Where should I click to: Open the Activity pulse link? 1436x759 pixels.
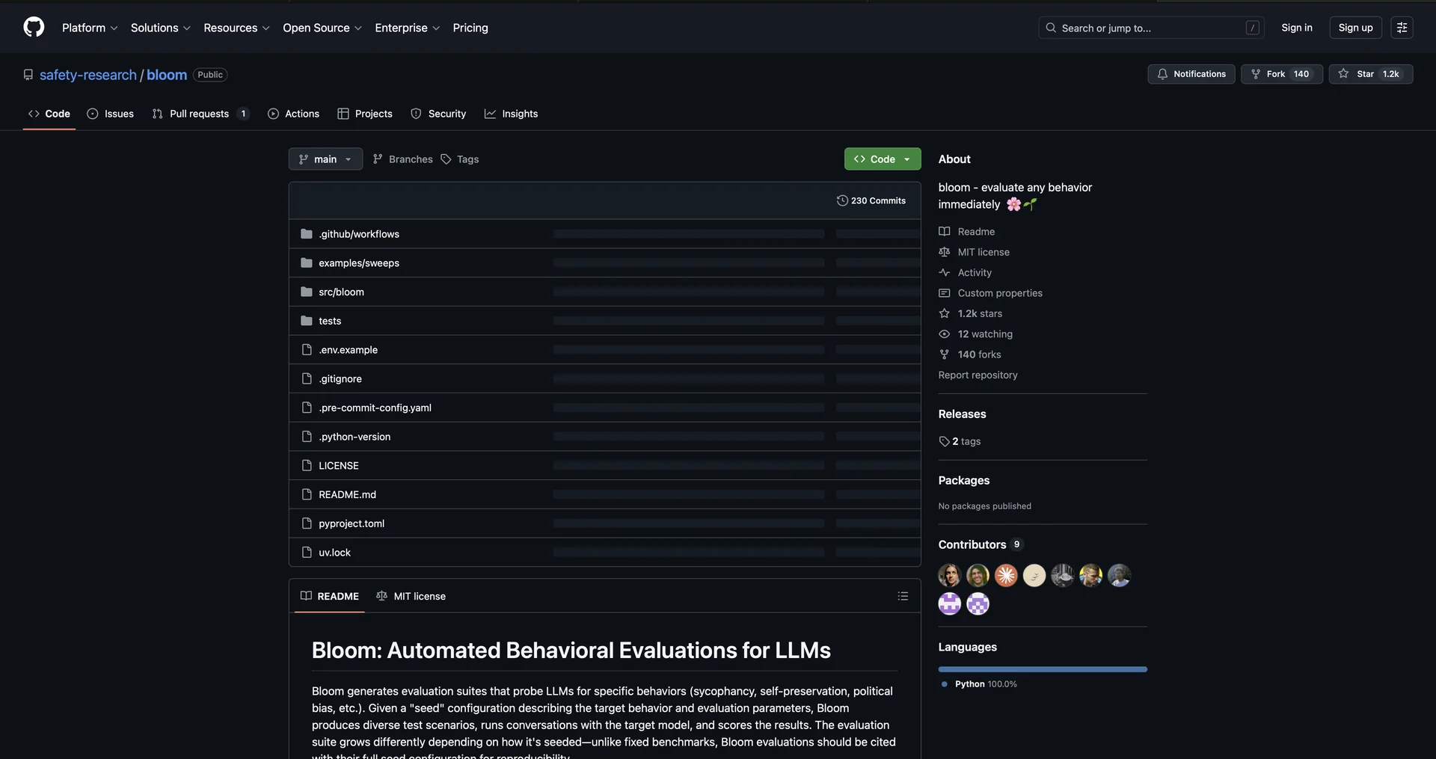tap(966, 273)
